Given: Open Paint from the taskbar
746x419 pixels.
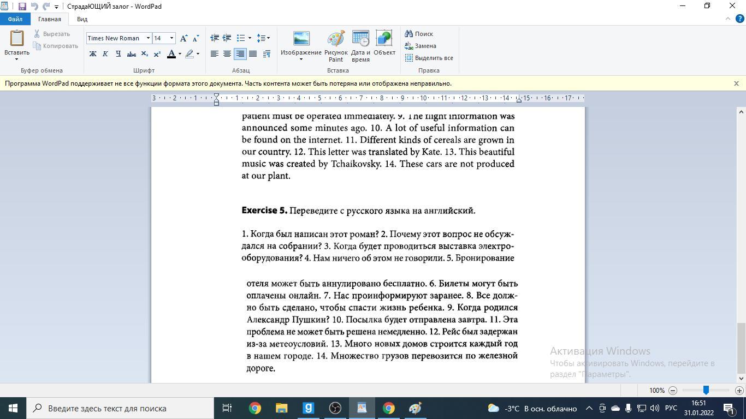Looking at the screenshot, I should coord(415,408).
